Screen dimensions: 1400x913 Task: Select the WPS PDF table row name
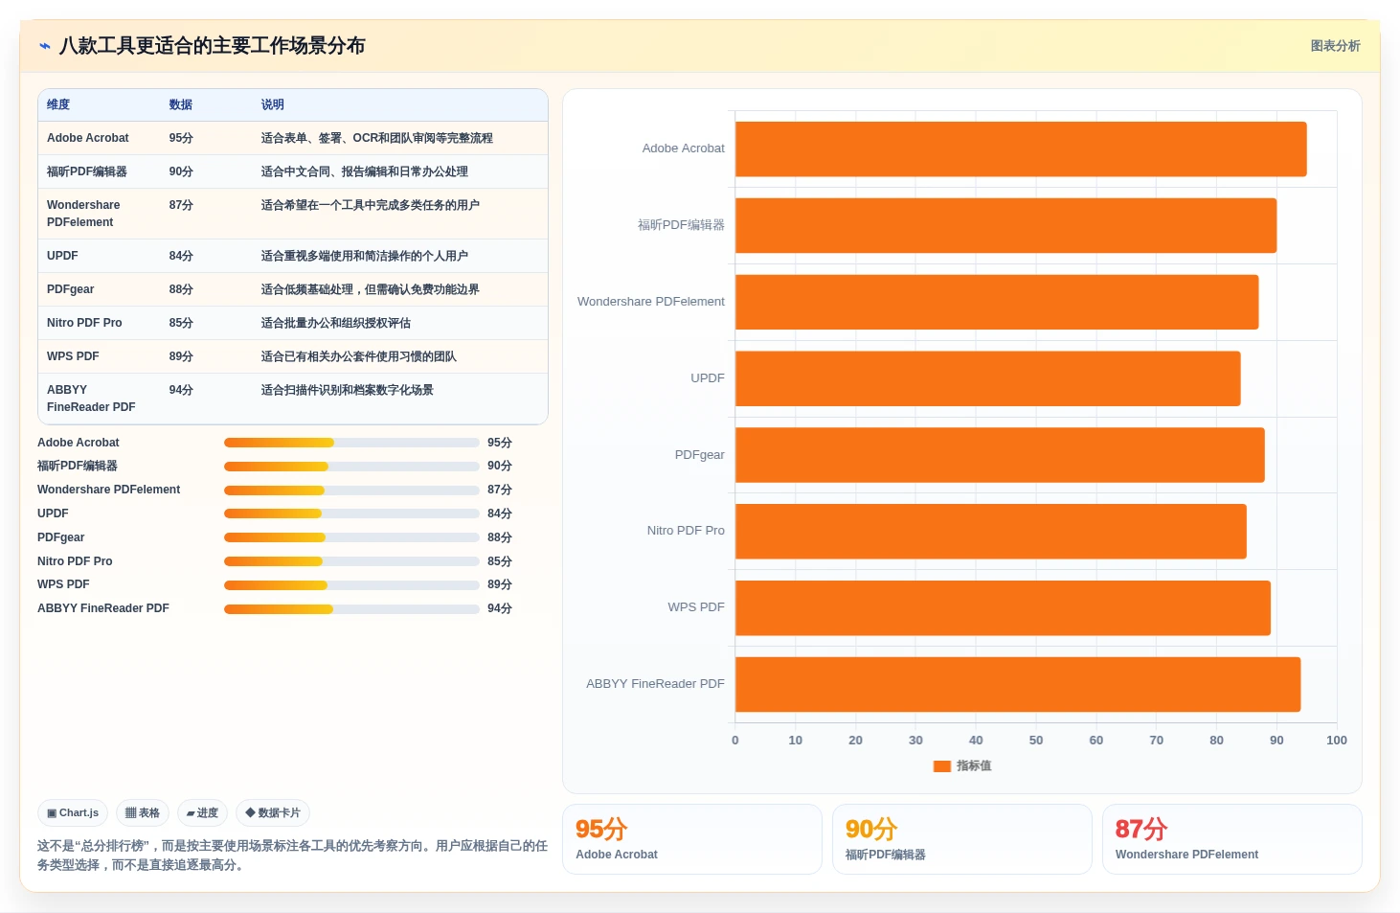73,356
